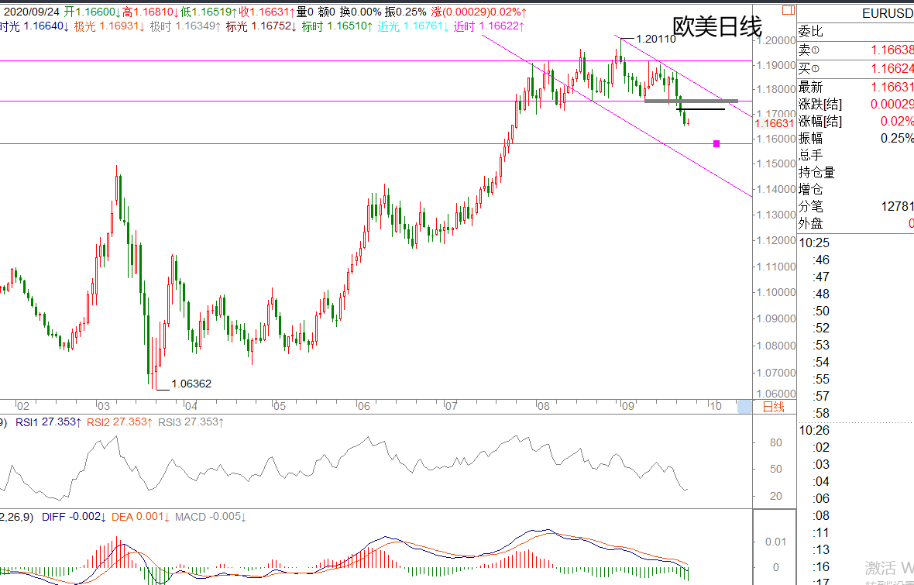
Task: Click the 1.10000 price axis label
Action: 775,292
